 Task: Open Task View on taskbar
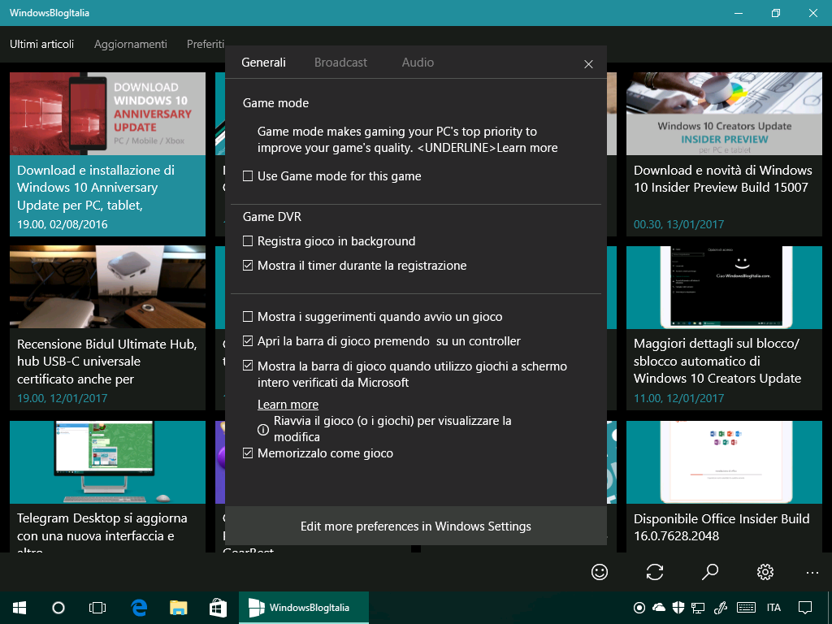[97, 608]
